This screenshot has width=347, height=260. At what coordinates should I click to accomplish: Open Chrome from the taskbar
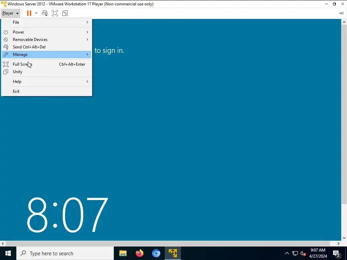click(156, 253)
